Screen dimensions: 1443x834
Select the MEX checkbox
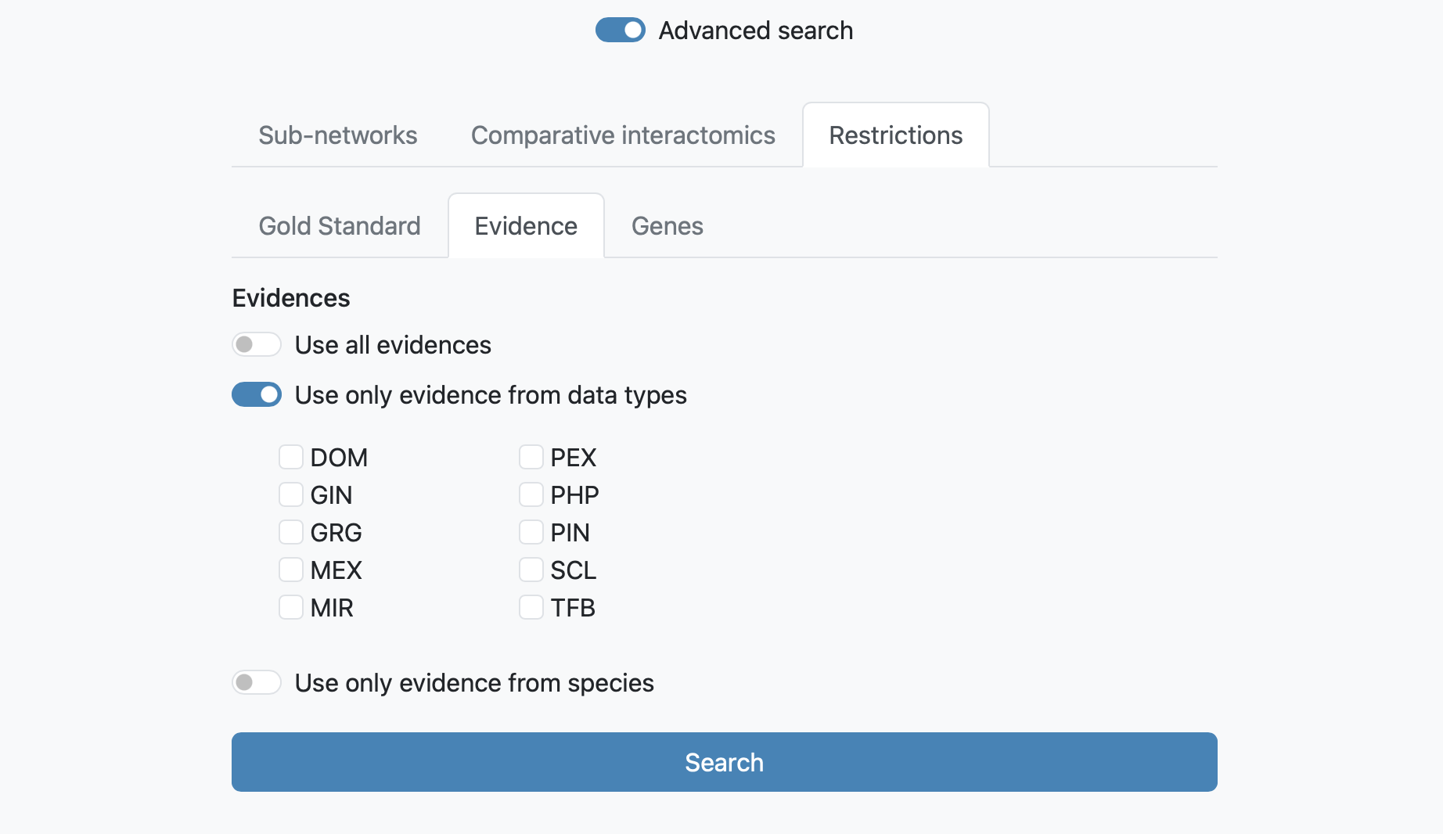pyautogui.click(x=291, y=570)
